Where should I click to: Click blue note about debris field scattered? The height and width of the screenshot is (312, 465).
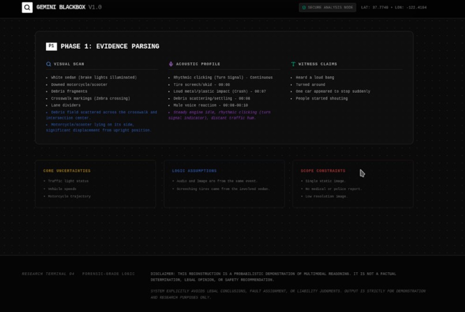pyautogui.click(x=102, y=115)
